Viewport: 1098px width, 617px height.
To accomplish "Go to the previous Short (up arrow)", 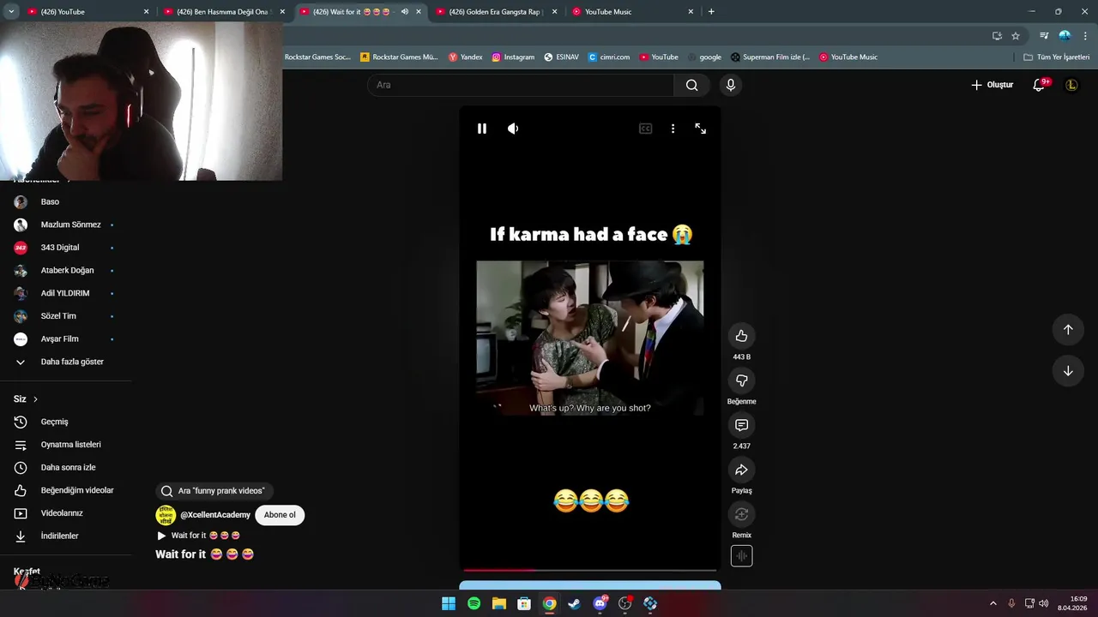I will (1068, 330).
